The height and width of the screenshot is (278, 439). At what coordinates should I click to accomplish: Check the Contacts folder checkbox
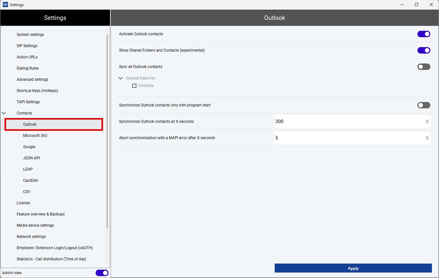[x=134, y=86]
